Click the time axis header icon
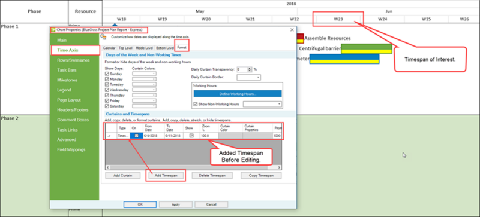 point(104,37)
